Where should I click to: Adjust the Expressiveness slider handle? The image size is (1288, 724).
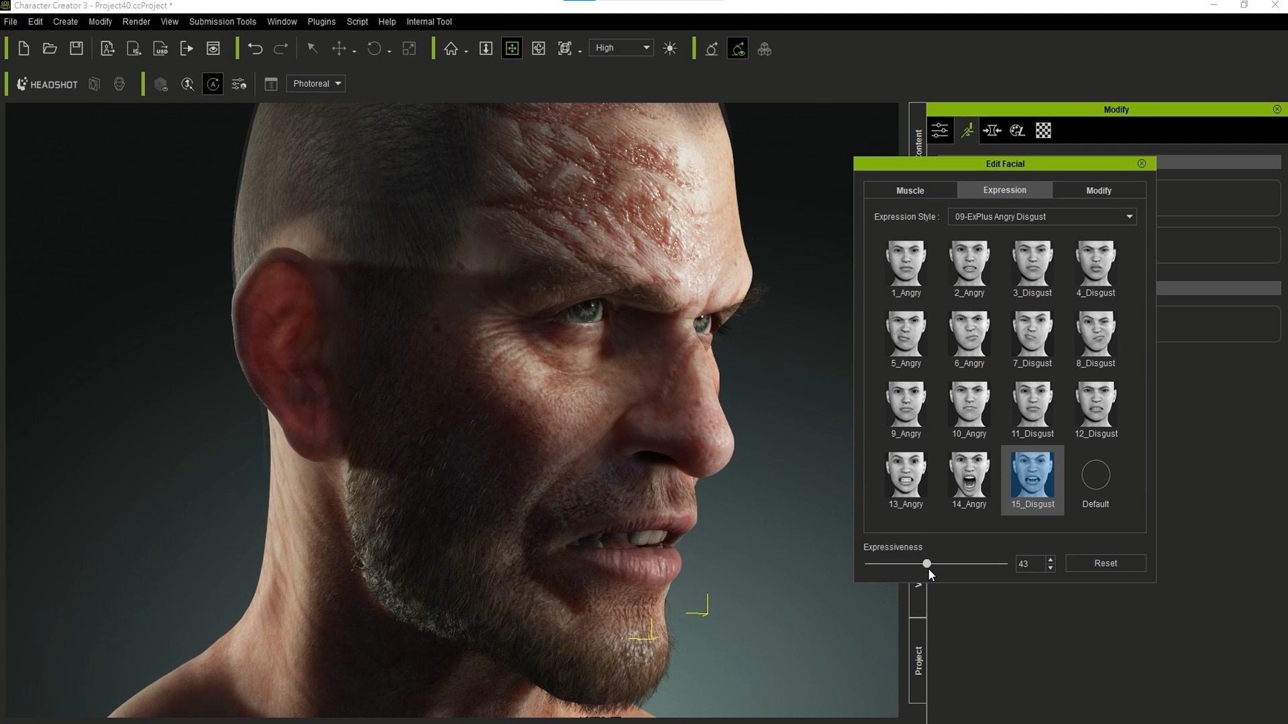coord(927,564)
